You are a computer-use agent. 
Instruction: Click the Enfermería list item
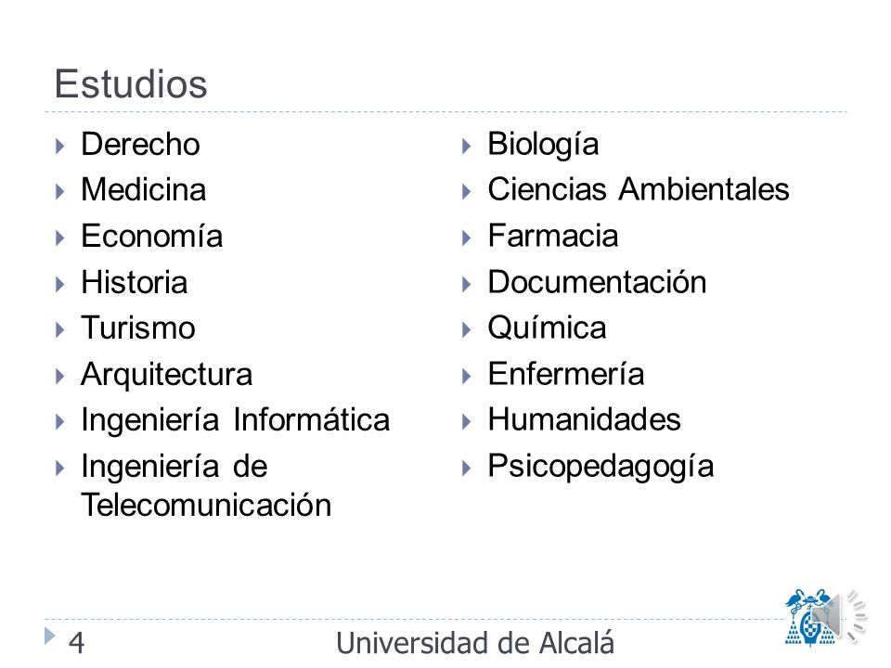(x=566, y=374)
